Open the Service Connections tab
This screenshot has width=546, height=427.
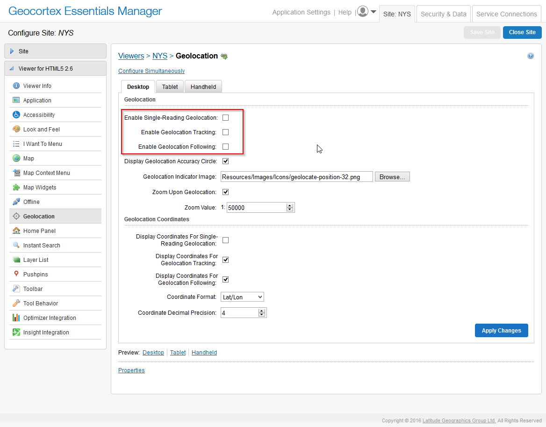(507, 14)
